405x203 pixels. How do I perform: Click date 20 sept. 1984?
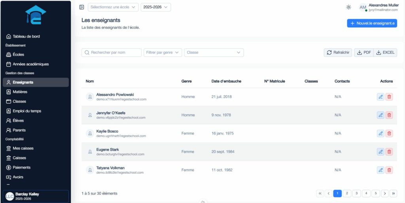pyautogui.click(x=223, y=152)
